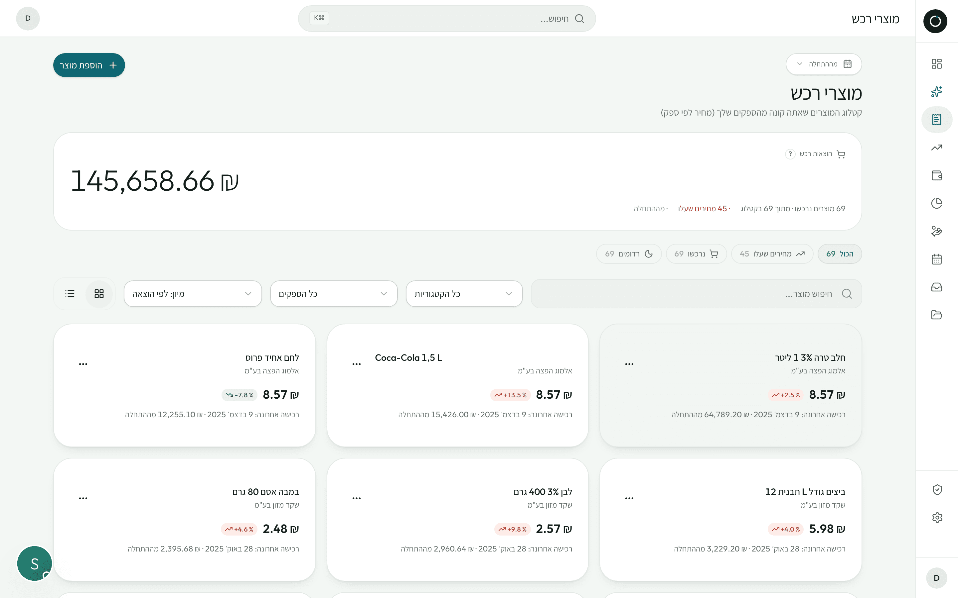Screen dimensions: 958x598
Task: Open options menu for ביצים גודל L card
Action: point(629,498)
